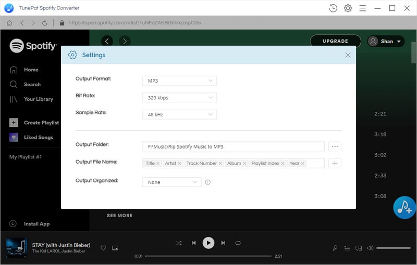This screenshot has height=265, width=417.
Task: Remove the Title tag from file name
Action: pyautogui.click(x=158, y=164)
